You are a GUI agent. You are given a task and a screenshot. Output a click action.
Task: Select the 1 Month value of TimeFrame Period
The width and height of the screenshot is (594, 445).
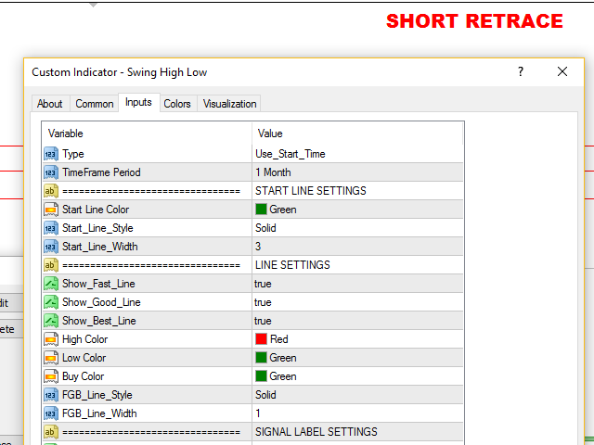[273, 172]
